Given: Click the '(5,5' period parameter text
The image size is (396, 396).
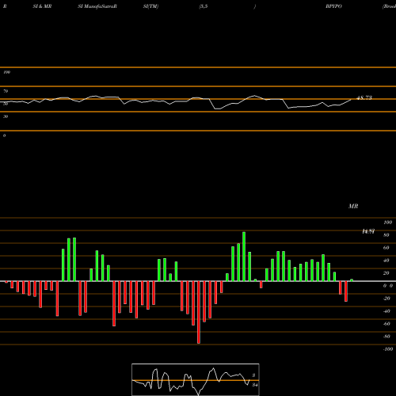Looking at the screenshot, I should [204, 6].
